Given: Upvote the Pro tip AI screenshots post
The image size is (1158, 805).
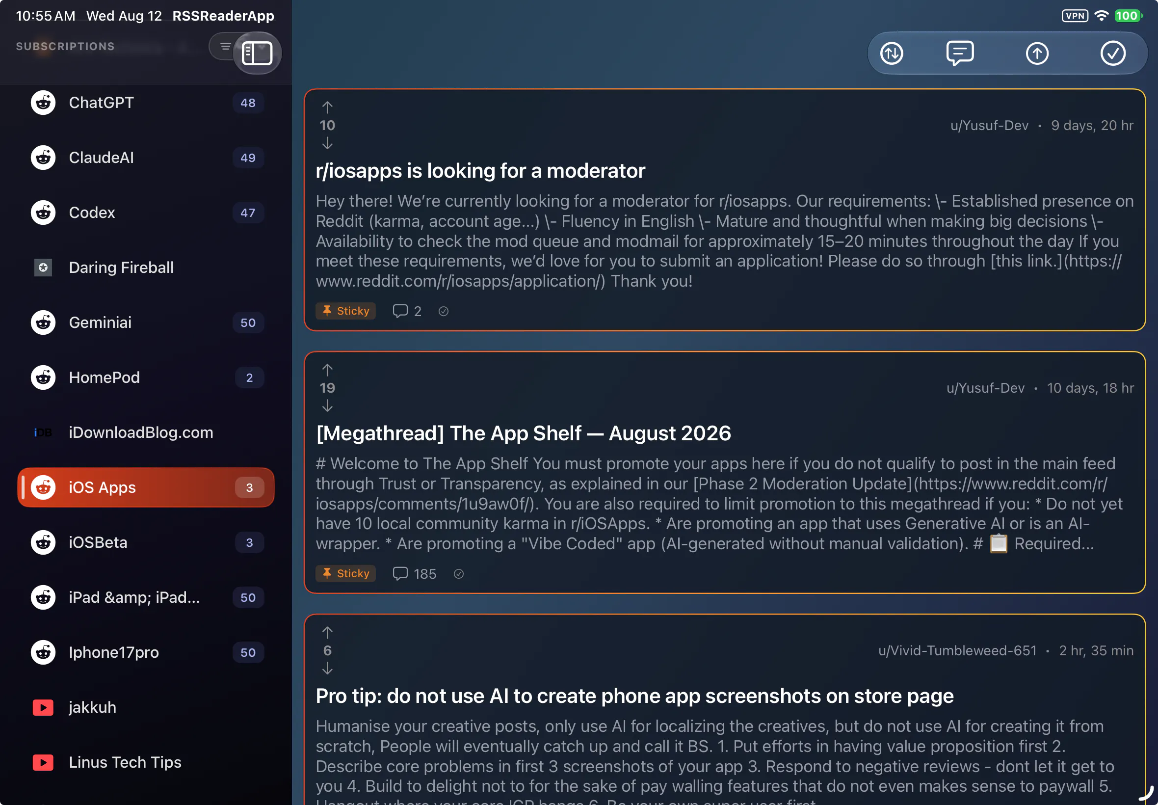Looking at the screenshot, I should (327, 633).
